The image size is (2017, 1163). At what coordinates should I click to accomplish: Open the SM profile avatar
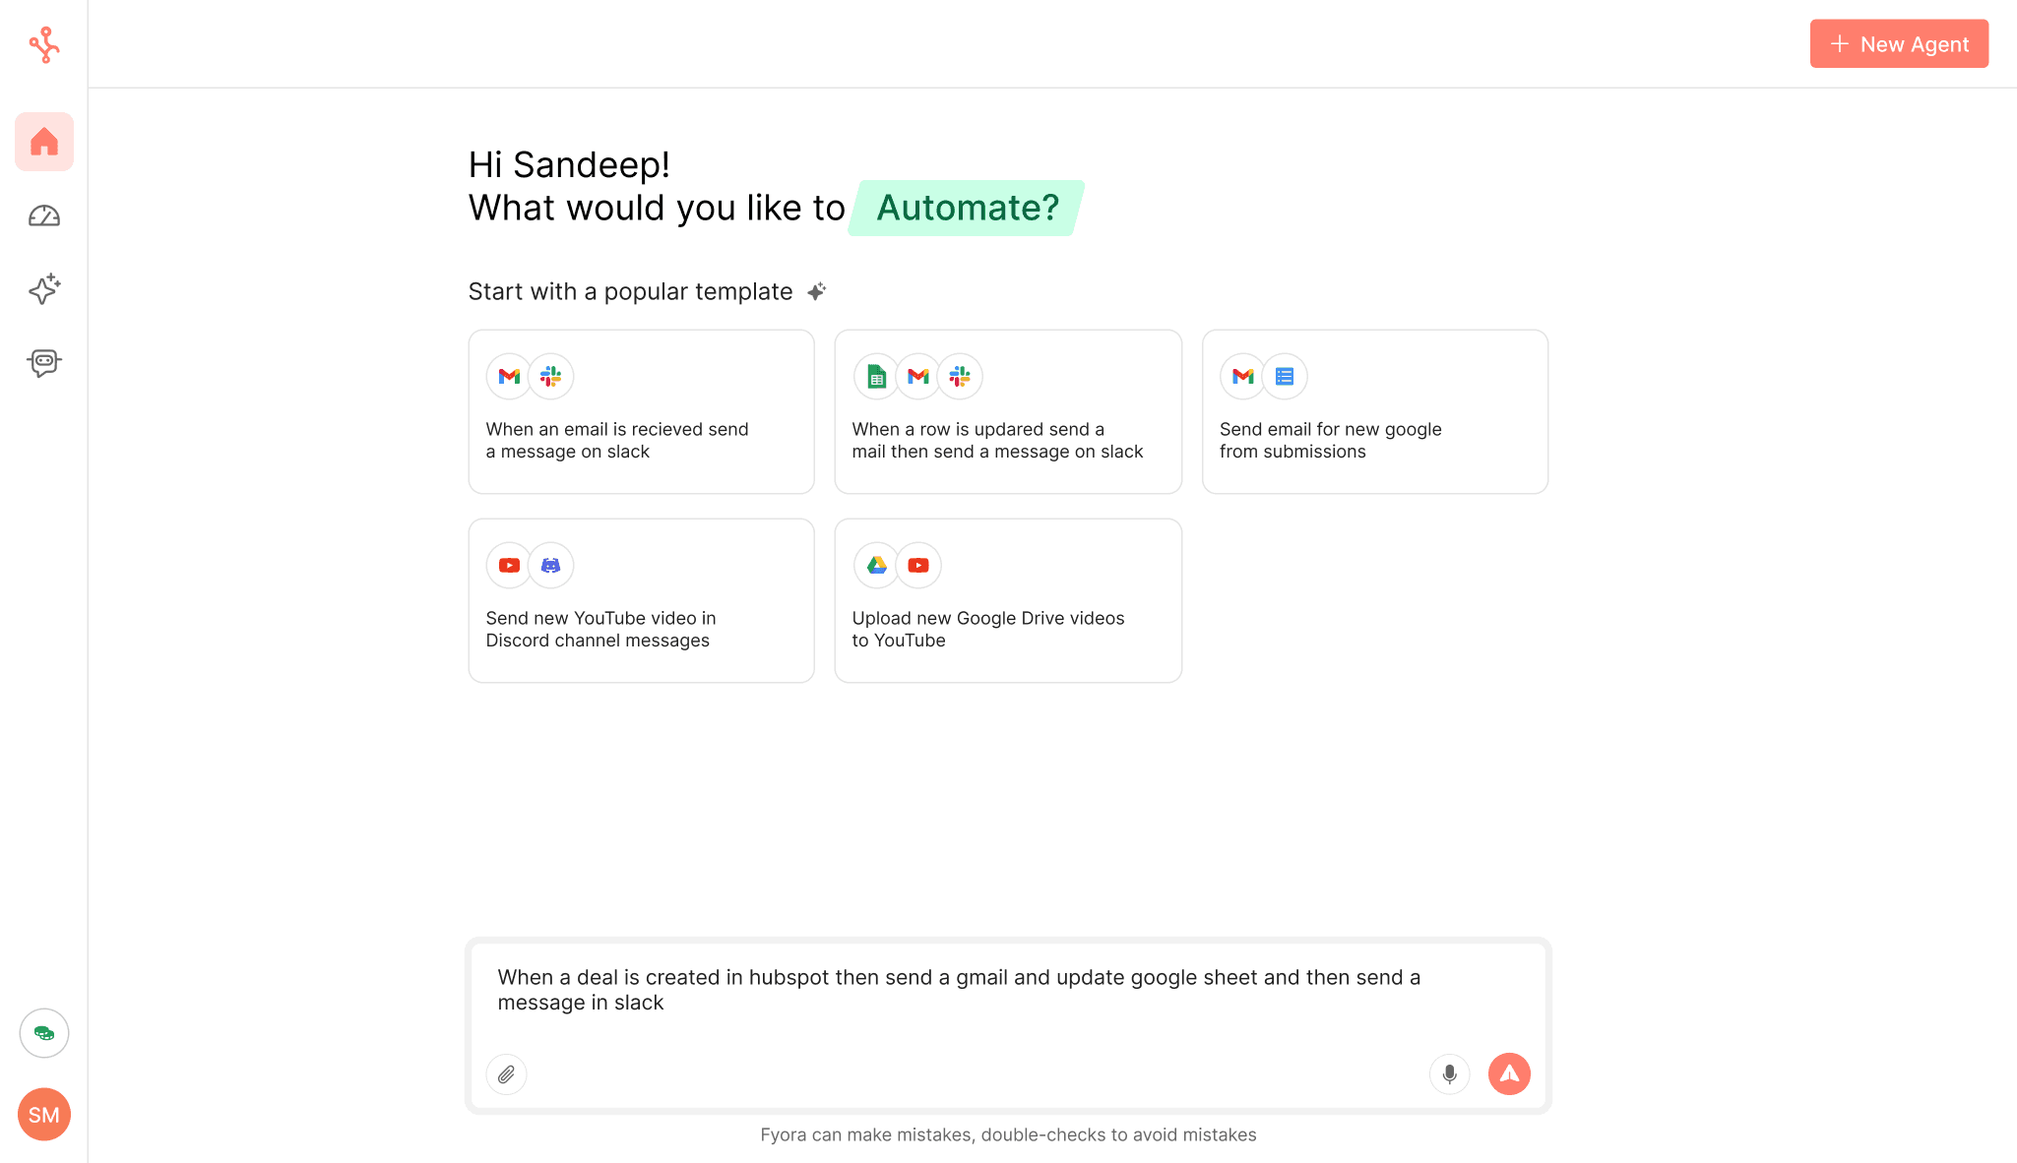pyautogui.click(x=43, y=1114)
